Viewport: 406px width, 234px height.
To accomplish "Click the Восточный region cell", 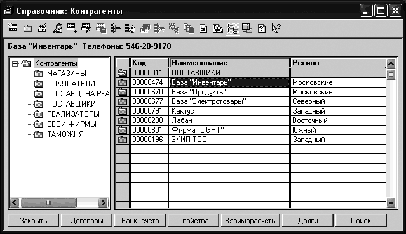I will coord(338,120).
